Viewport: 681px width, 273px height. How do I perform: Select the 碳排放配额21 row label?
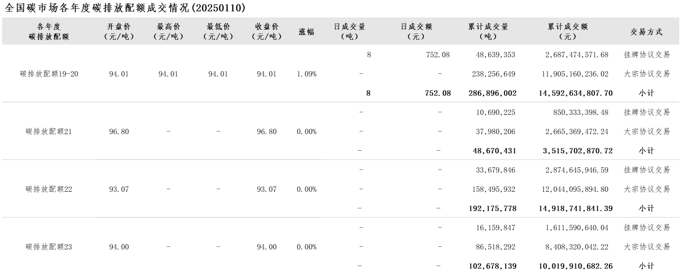click(x=49, y=131)
